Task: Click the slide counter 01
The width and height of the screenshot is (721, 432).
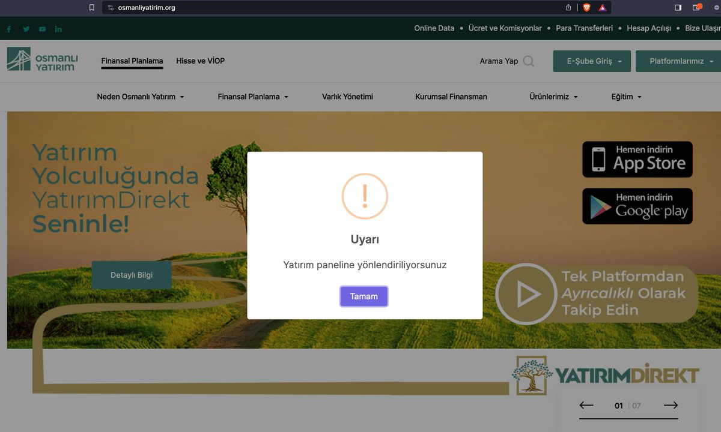Action: point(619,406)
